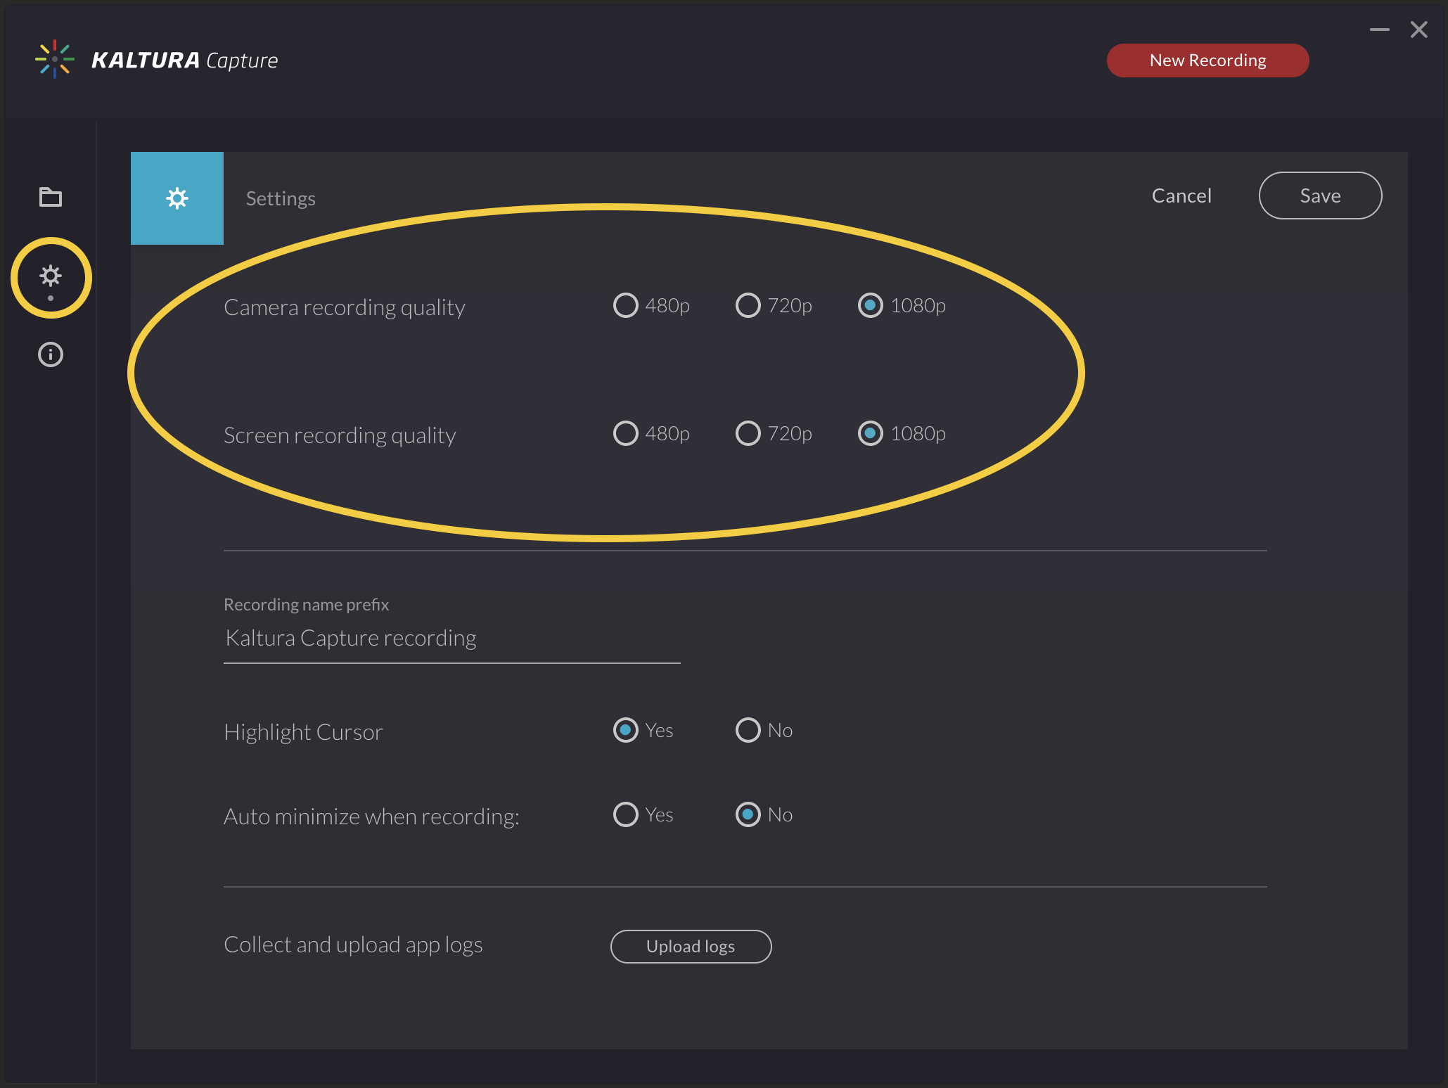Click the information panel icon
This screenshot has width=1448, height=1088.
[x=51, y=354]
